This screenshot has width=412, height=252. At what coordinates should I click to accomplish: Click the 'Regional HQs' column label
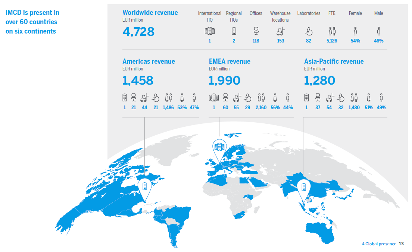coord(234,16)
